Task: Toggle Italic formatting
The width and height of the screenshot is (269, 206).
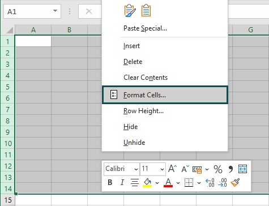Action: tap(122, 182)
